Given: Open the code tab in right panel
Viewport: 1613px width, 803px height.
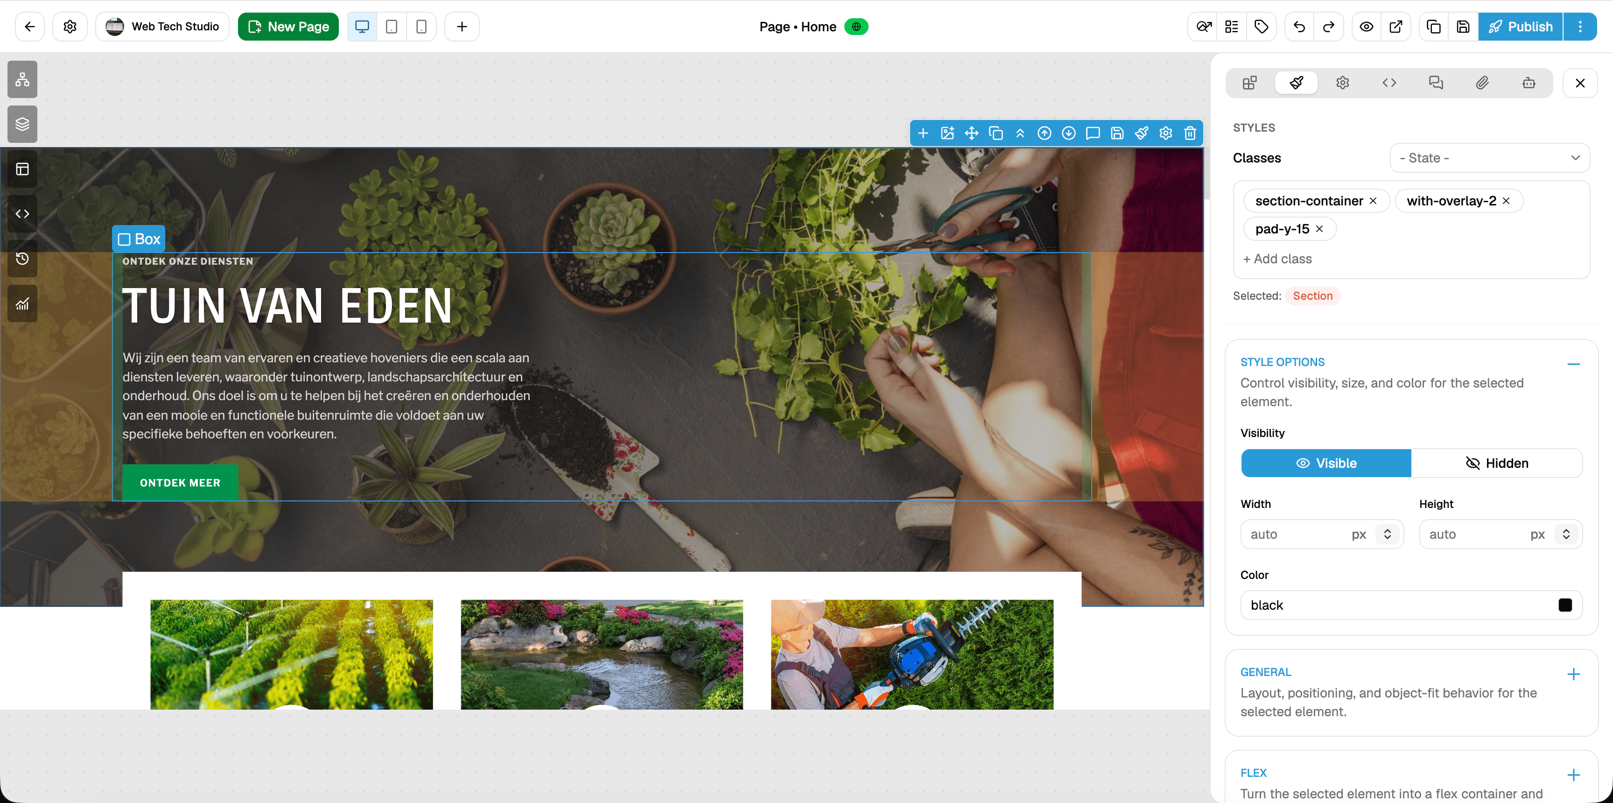Looking at the screenshot, I should point(1389,83).
